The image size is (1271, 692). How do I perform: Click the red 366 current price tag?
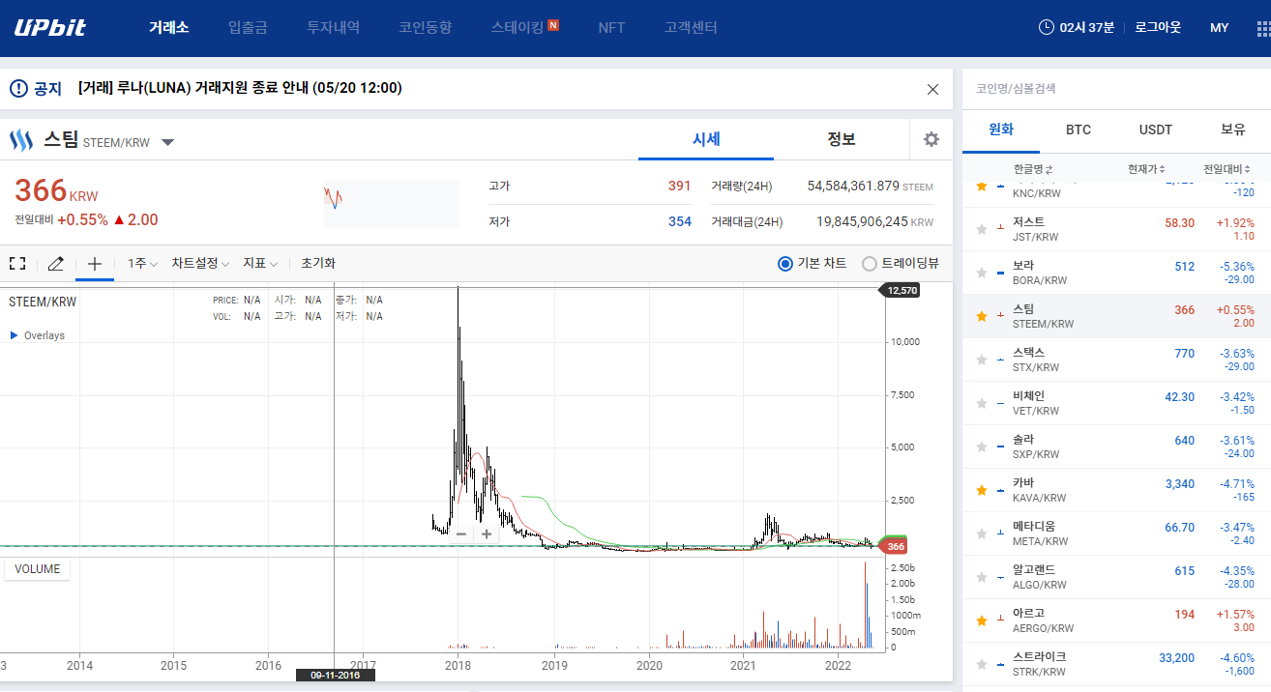(894, 546)
